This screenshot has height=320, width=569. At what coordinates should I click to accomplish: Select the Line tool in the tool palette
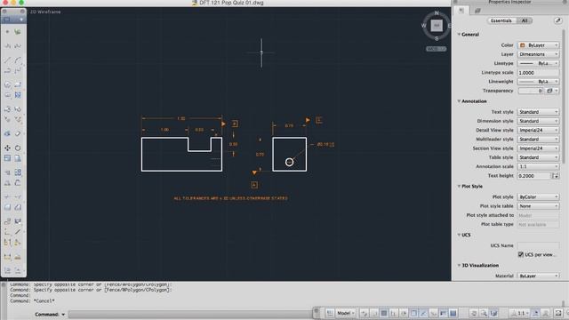[x=7, y=60]
